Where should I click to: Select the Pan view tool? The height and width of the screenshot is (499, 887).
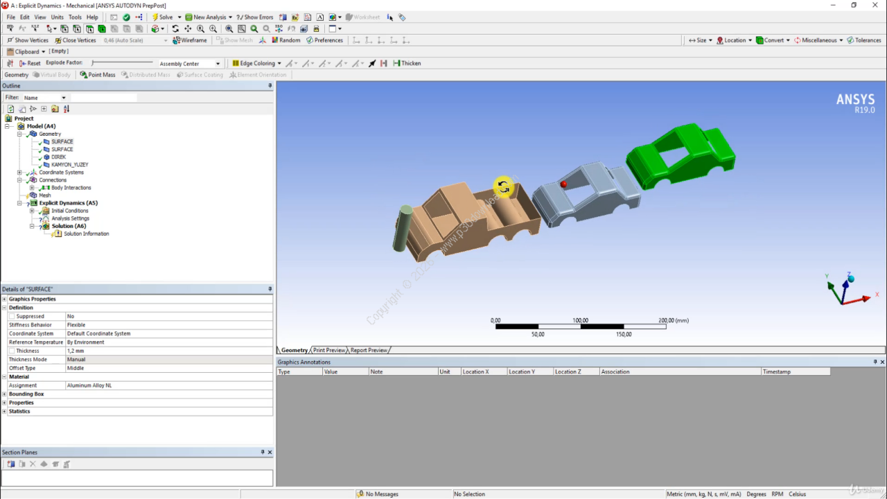[188, 29]
